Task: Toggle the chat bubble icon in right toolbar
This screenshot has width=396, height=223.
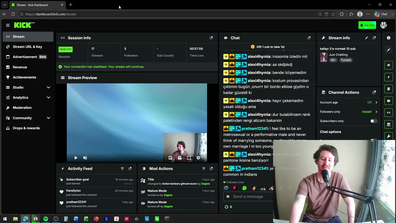Action: [x=389, y=101]
